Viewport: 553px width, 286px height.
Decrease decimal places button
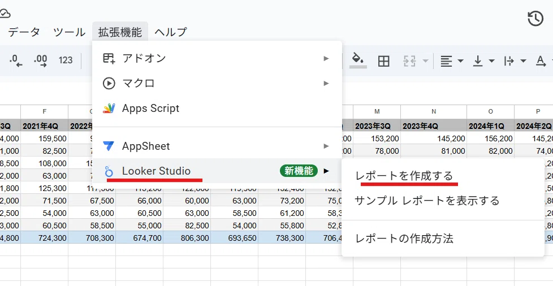pyautogui.click(x=16, y=60)
